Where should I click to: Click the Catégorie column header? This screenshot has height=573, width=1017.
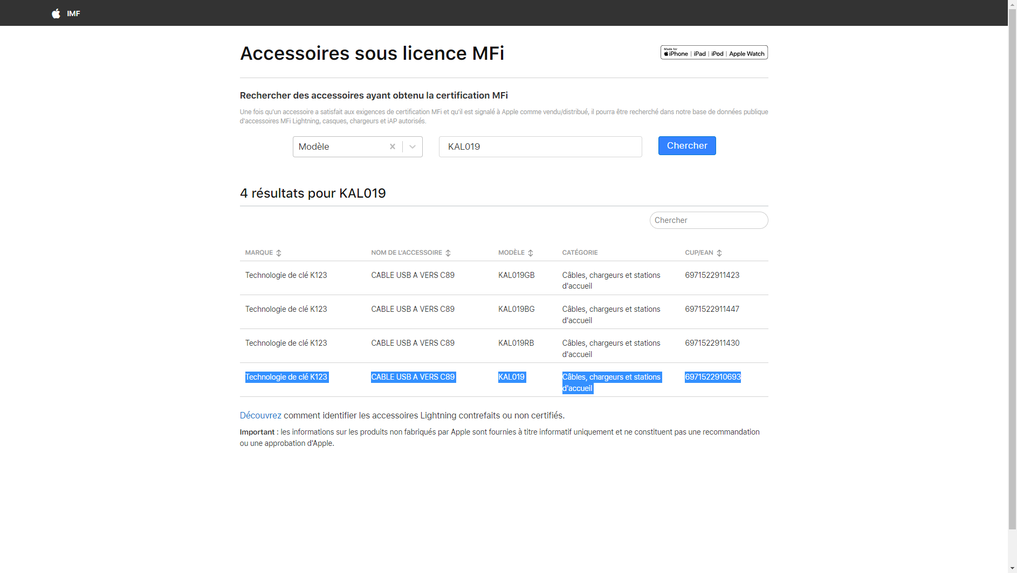tap(580, 253)
